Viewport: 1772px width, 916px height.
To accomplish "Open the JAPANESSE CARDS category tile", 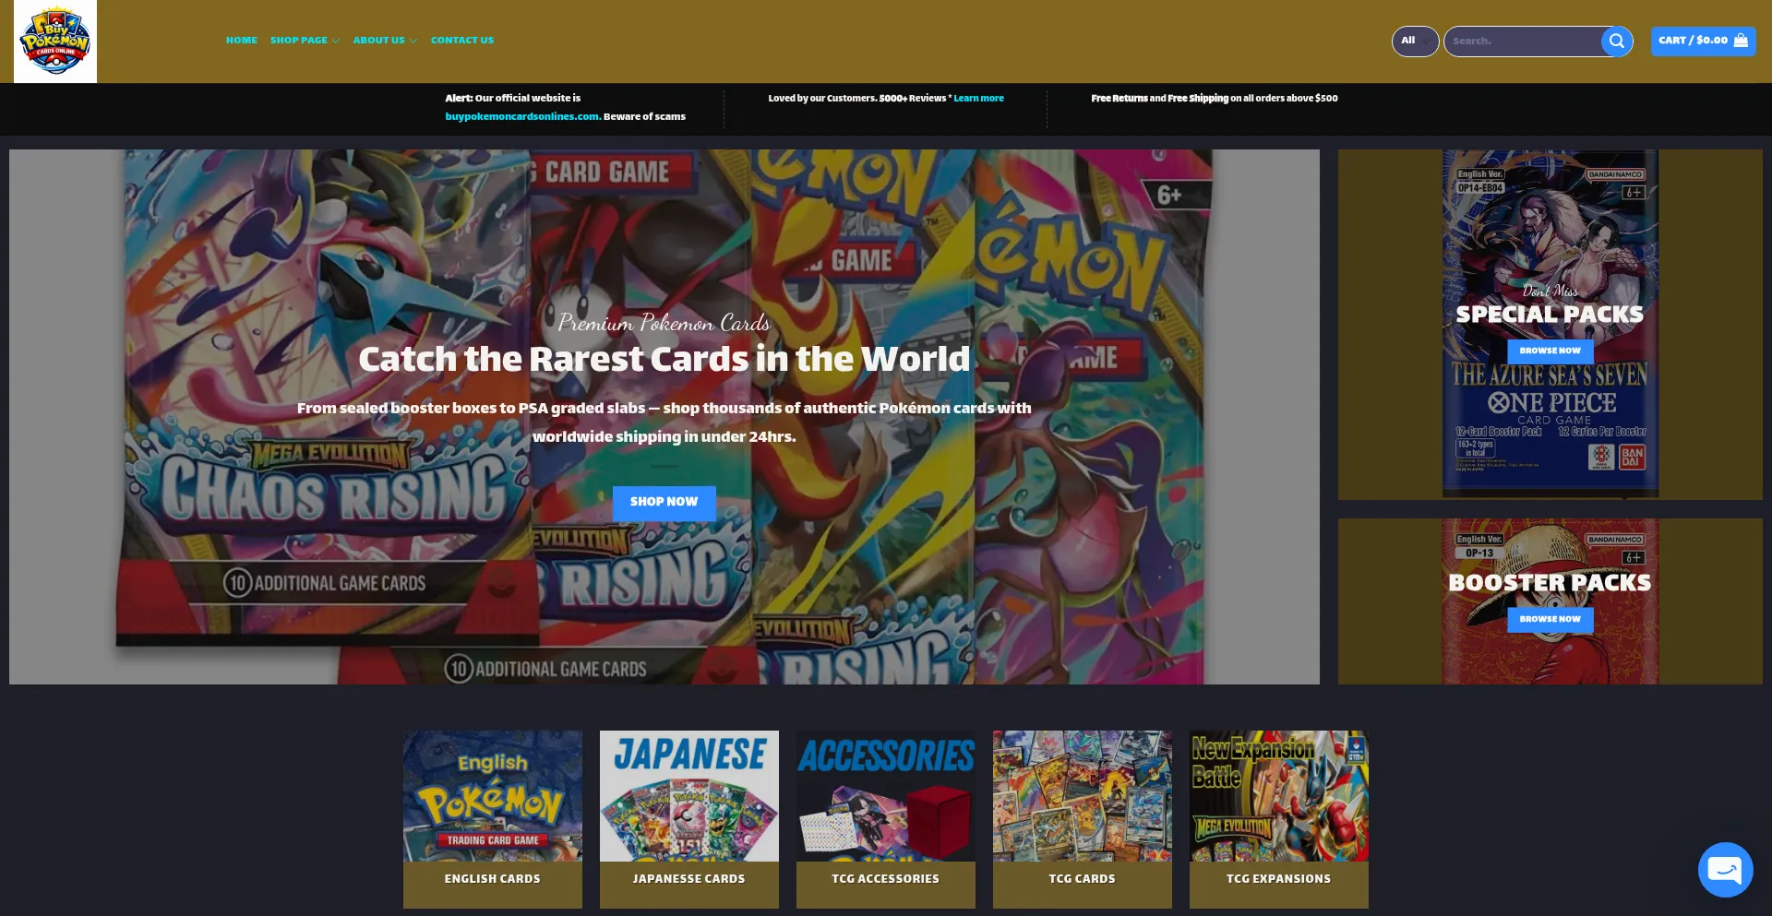I will pyautogui.click(x=689, y=819).
